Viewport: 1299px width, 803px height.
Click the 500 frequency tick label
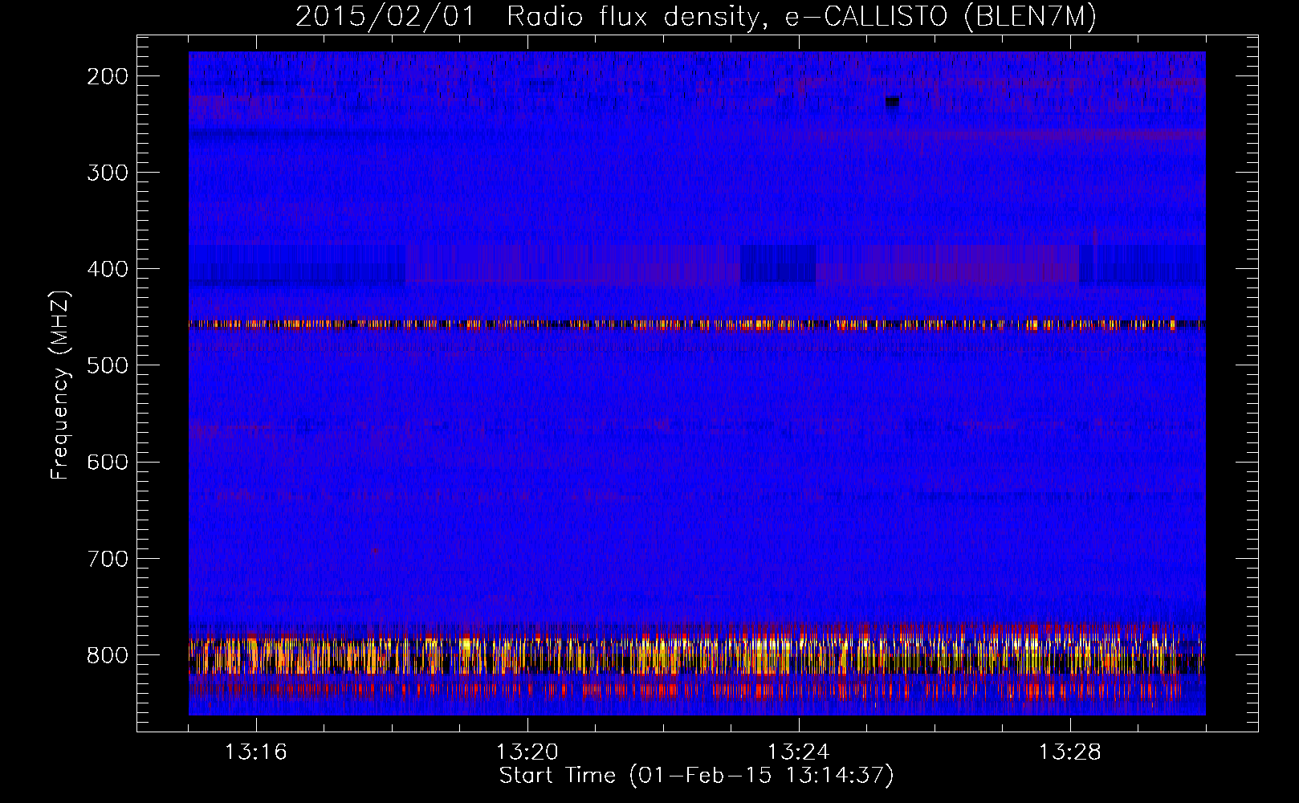tap(108, 365)
